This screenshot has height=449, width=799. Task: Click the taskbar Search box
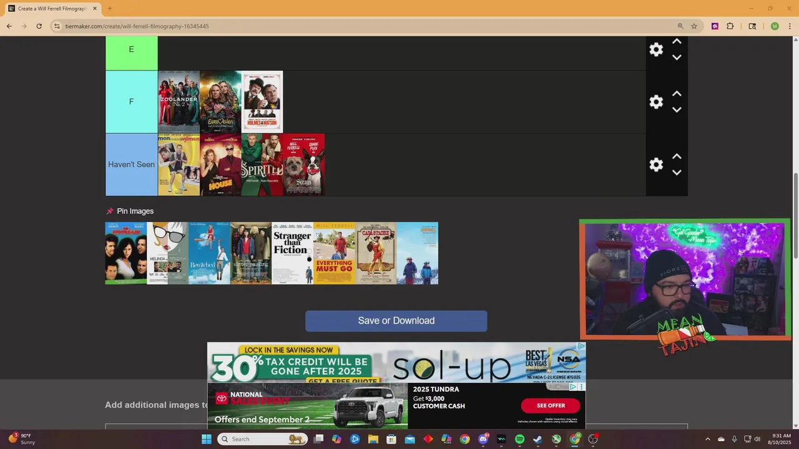tap(263, 439)
